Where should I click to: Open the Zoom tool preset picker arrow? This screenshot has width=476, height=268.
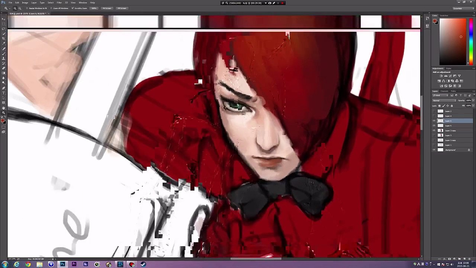(9, 8)
